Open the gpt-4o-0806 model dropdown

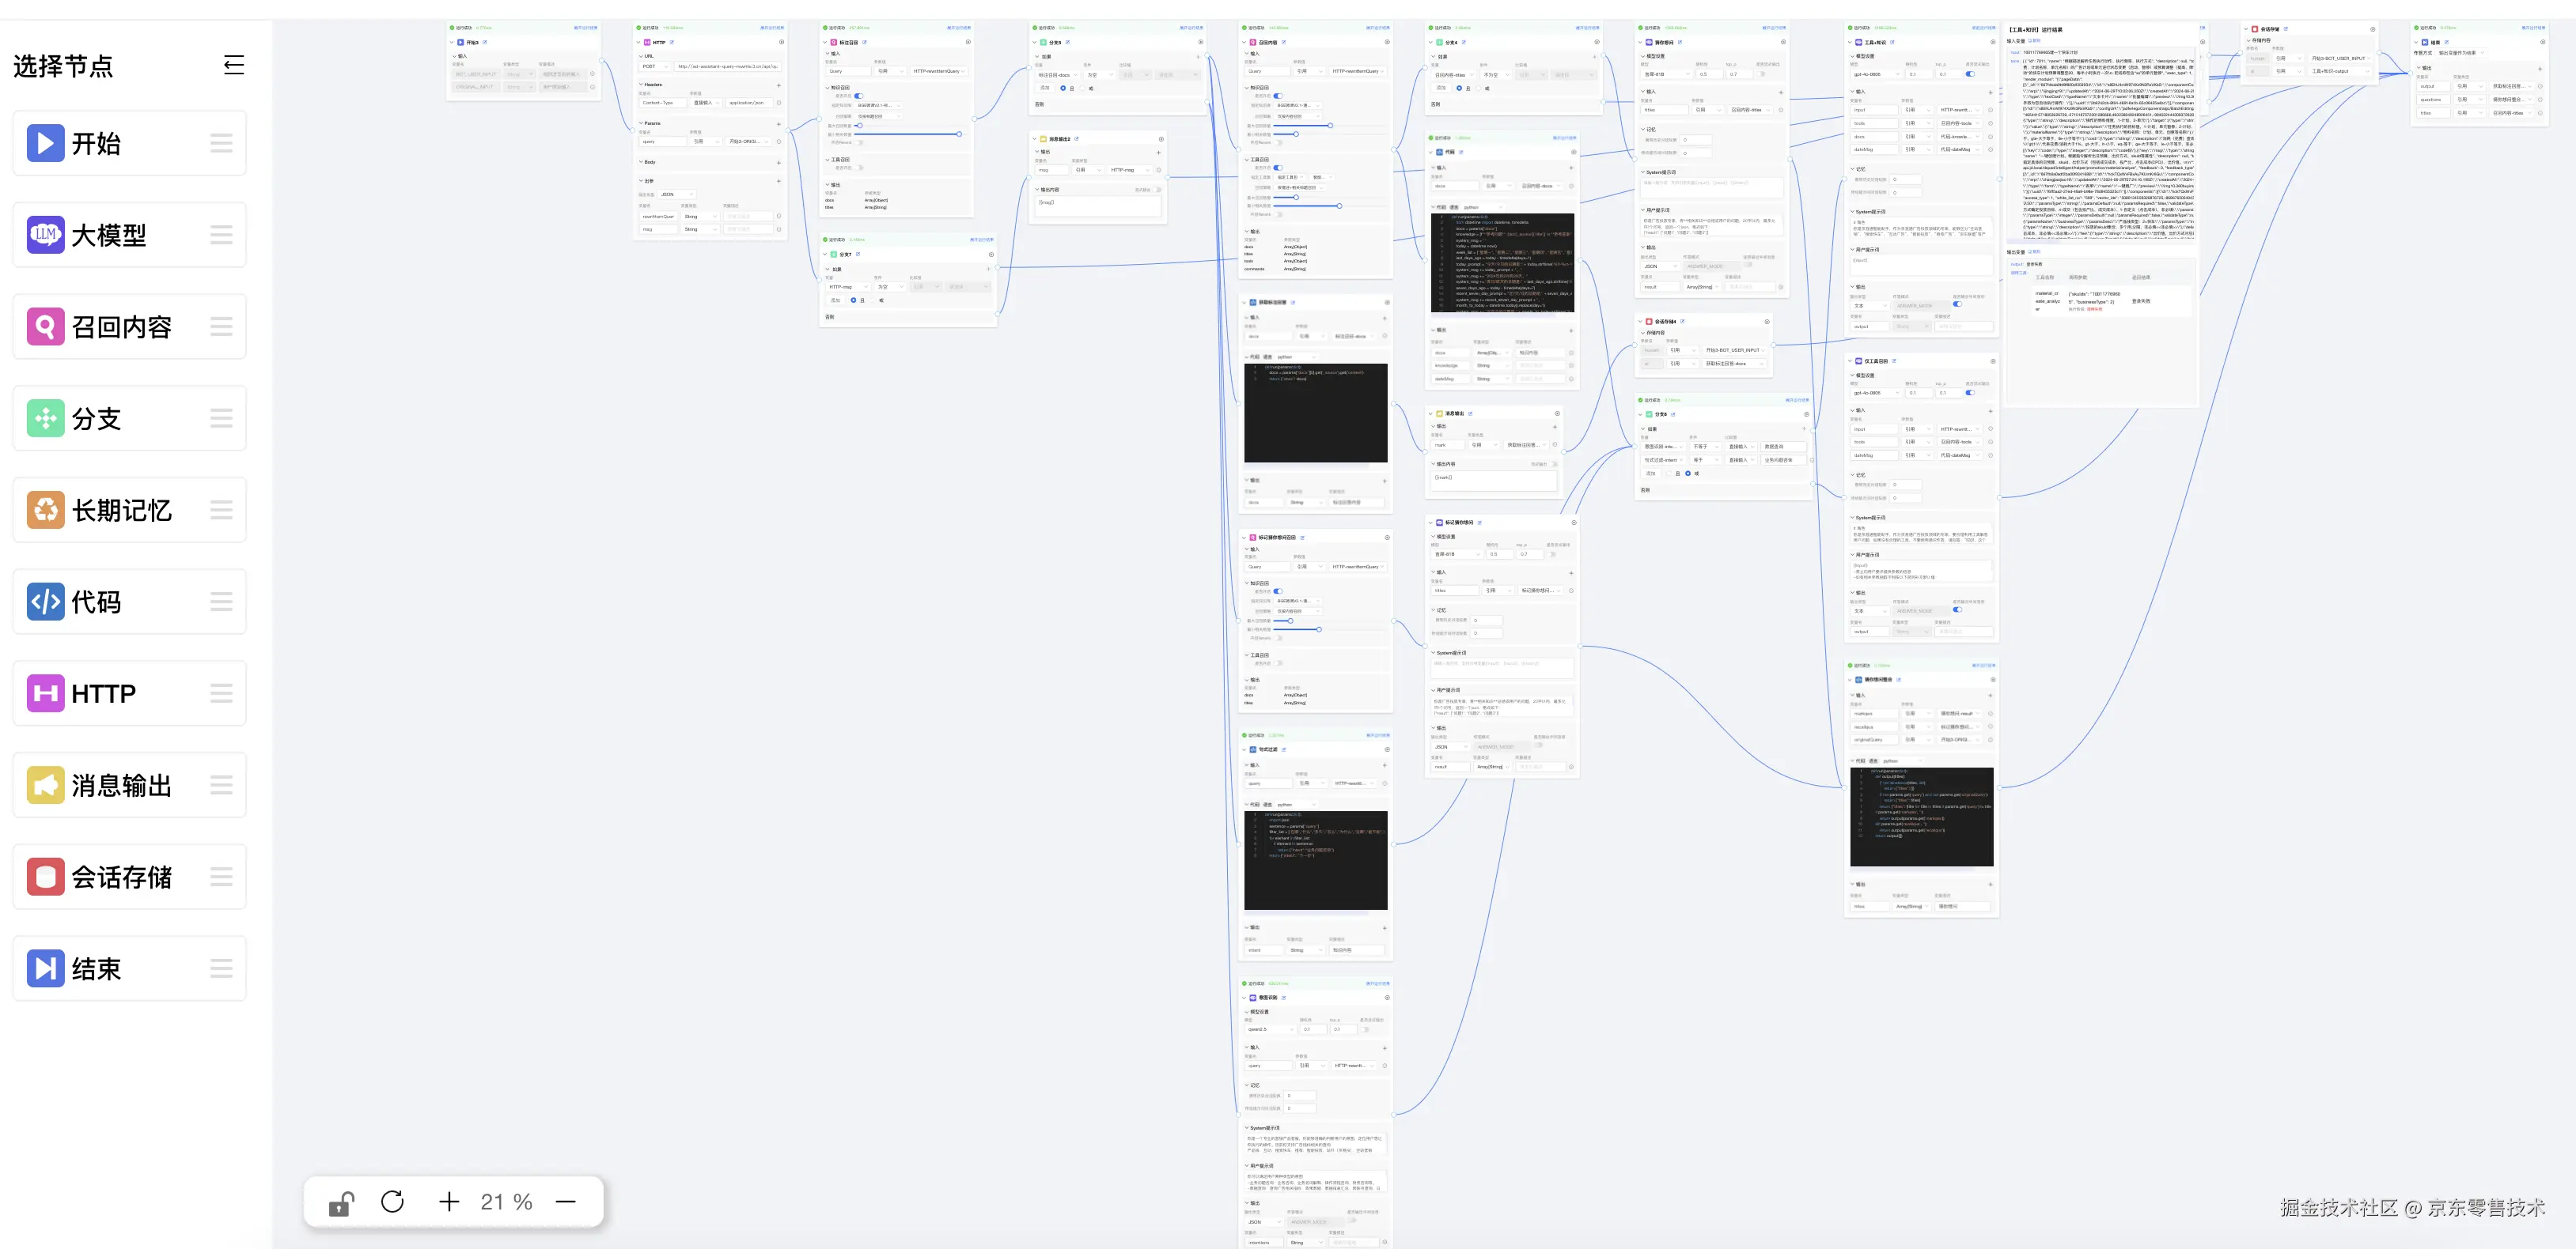click(1874, 74)
